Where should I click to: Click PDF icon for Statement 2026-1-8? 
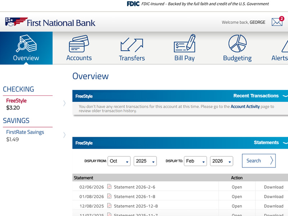pyautogui.click(x=109, y=196)
